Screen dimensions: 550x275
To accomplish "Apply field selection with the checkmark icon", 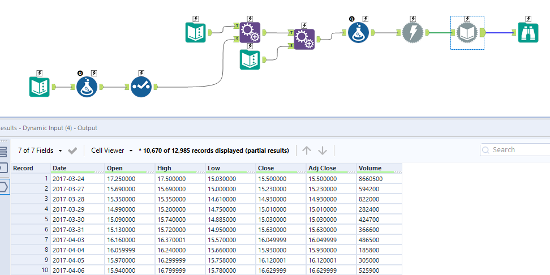I will point(72,151).
